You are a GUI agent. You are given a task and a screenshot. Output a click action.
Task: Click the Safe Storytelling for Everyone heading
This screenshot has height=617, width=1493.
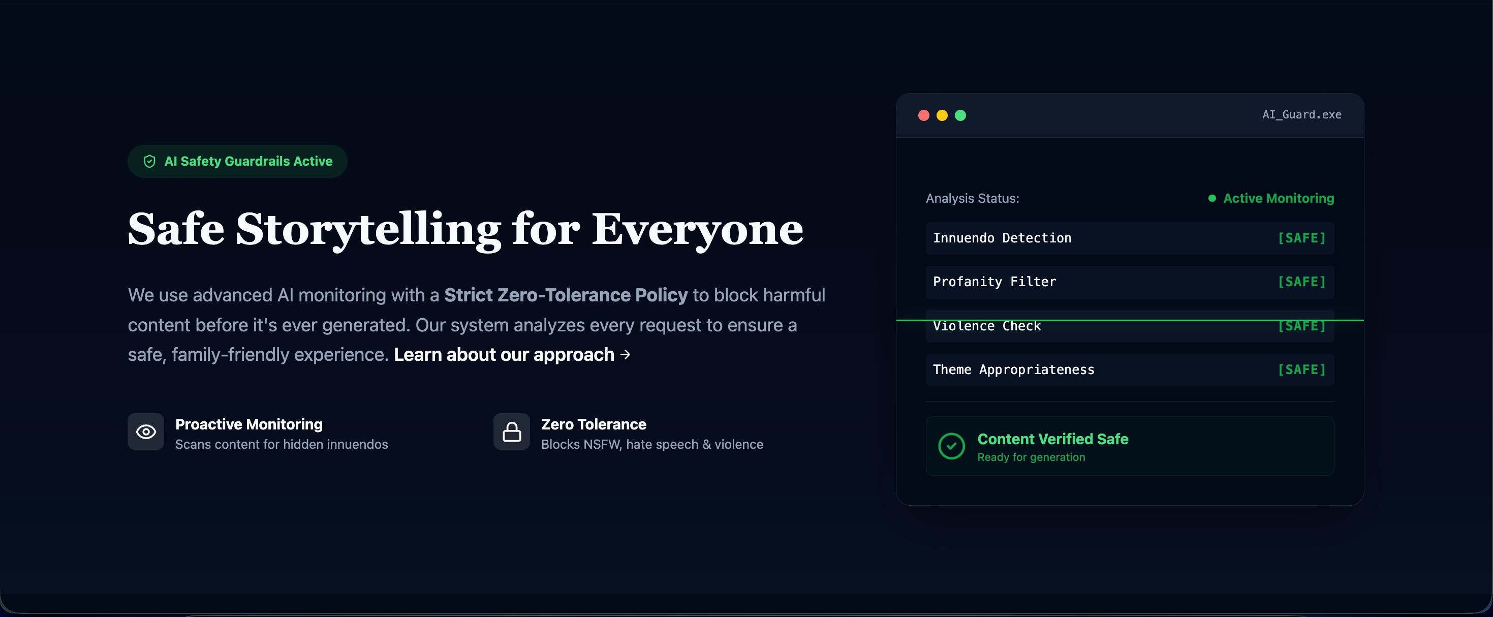point(465,230)
